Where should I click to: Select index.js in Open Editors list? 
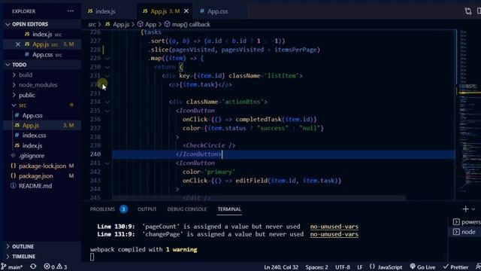point(43,34)
